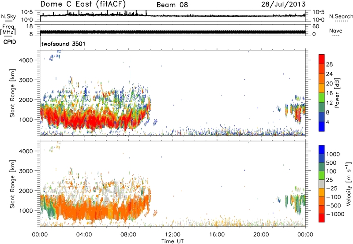353x244 pixels.
Task: Click "Slant Range [km]" label of the velocity panel
Action: pyautogui.click(x=12, y=184)
